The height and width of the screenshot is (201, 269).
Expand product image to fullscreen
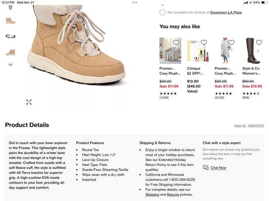29,102
